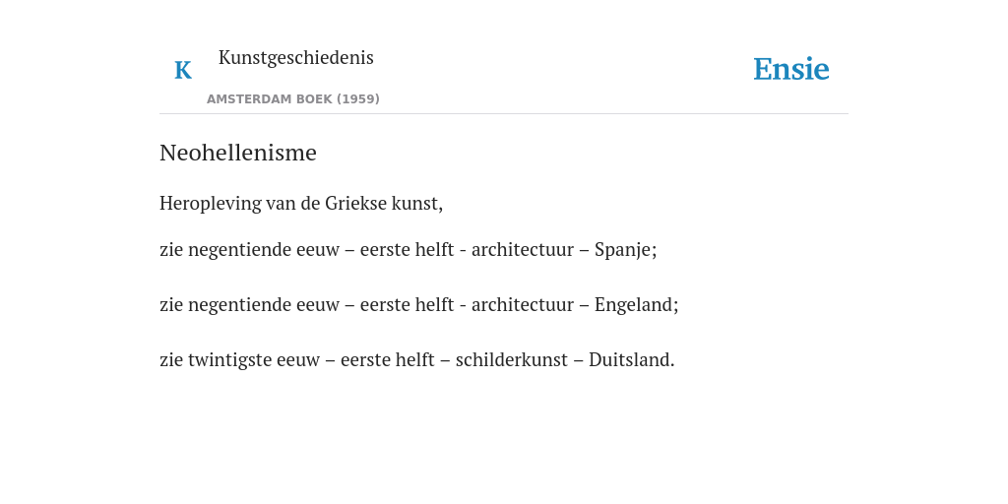Click architectuur in the Spanje line

pos(523,249)
